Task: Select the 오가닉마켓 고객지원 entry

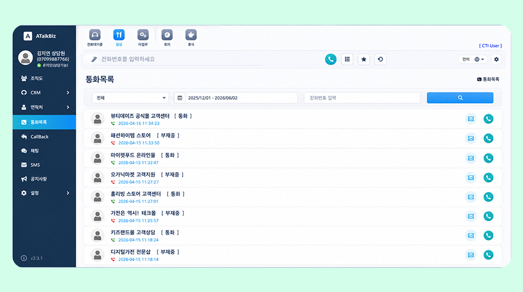Action: point(293,178)
